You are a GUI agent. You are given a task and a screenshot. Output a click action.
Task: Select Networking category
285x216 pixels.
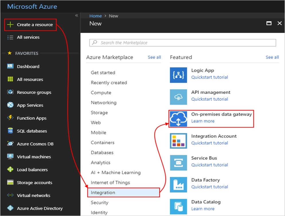(104, 103)
